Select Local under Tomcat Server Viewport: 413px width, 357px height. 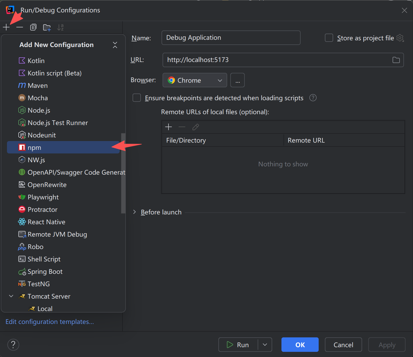63,308
